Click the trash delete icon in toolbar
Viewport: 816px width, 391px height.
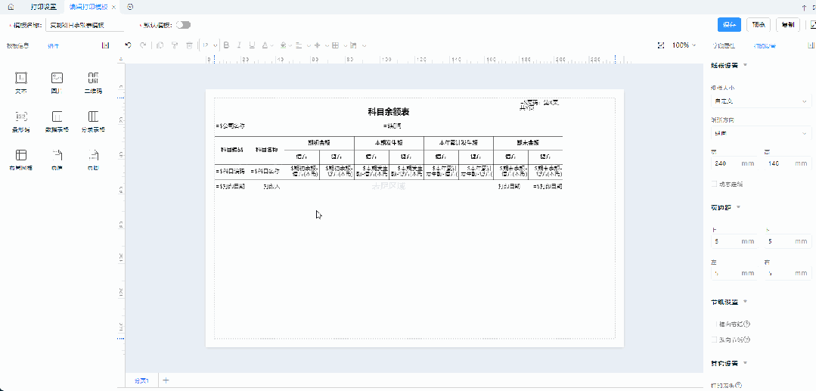point(189,45)
